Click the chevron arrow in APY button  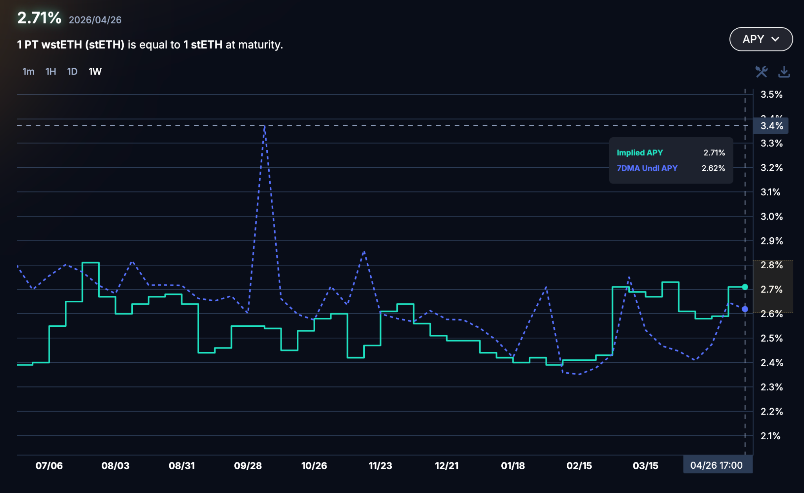(x=775, y=39)
